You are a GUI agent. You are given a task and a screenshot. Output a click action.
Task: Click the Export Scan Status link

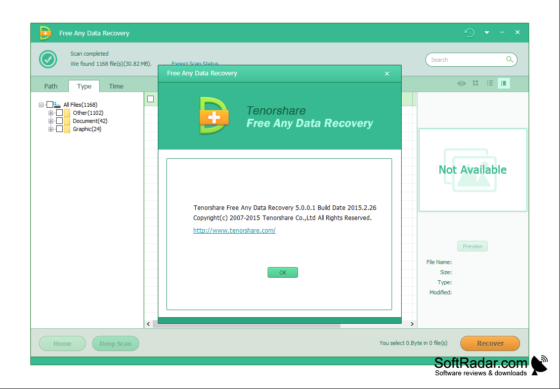[195, 64]
